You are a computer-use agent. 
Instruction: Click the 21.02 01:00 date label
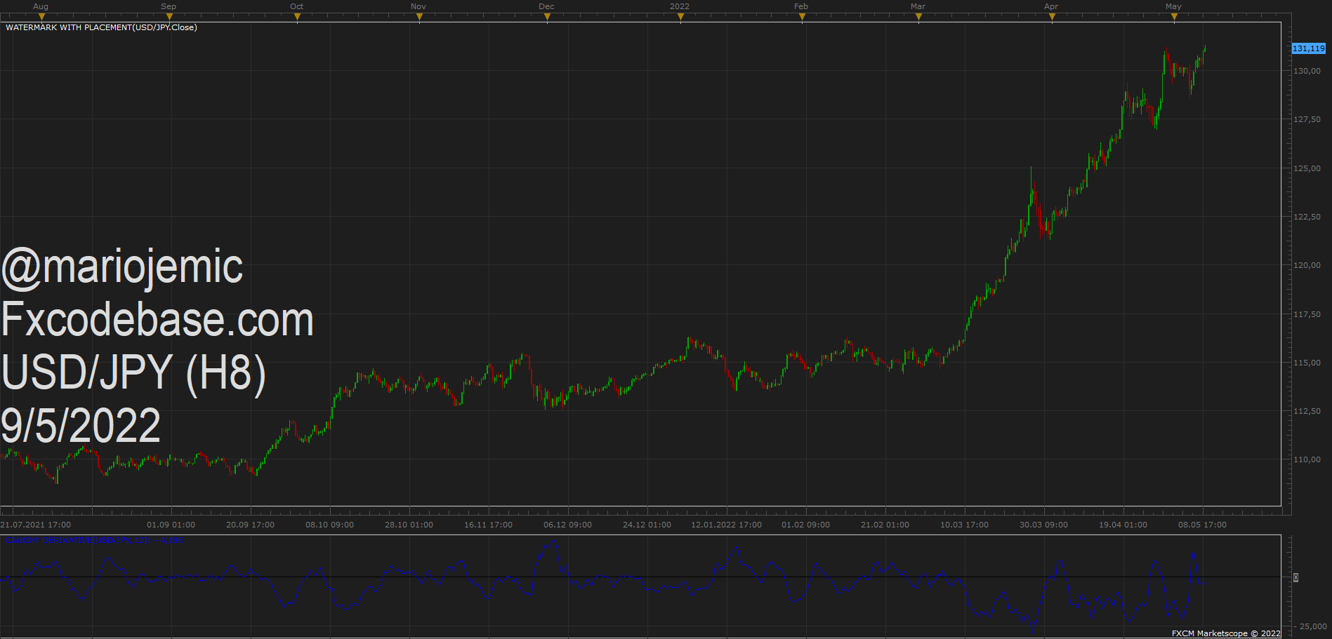click(x=885, y=525)
